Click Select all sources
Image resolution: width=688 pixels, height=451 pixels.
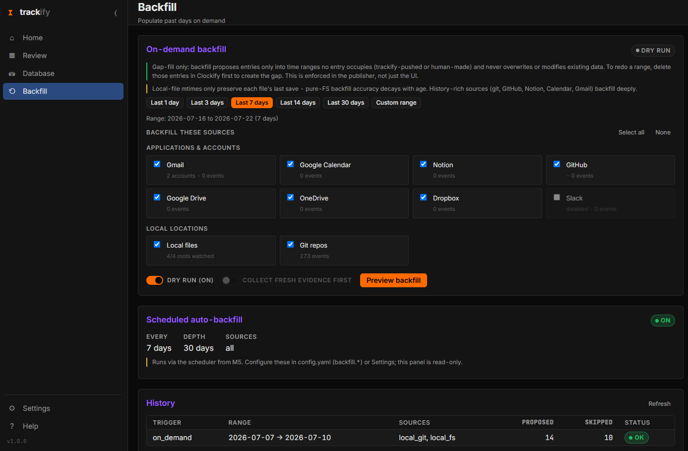coord(631,132)
